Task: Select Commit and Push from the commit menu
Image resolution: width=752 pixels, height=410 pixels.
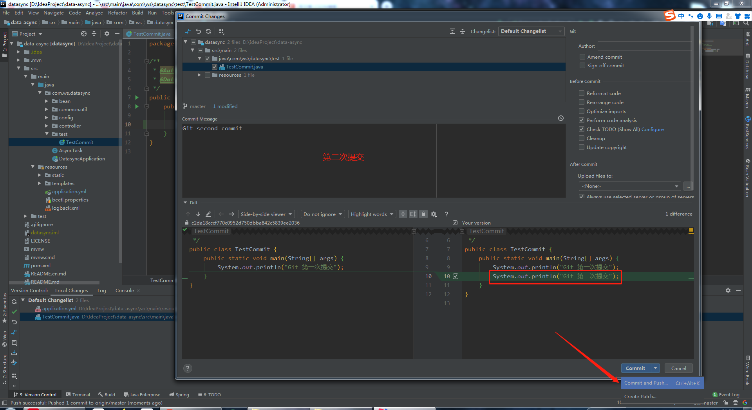Action: pyautogui.click(x=646, y=383)
